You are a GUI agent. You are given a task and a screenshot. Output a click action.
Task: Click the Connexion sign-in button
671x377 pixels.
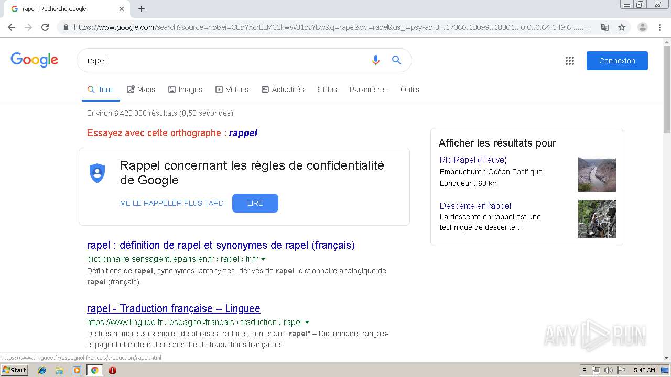tap(617, 61)
